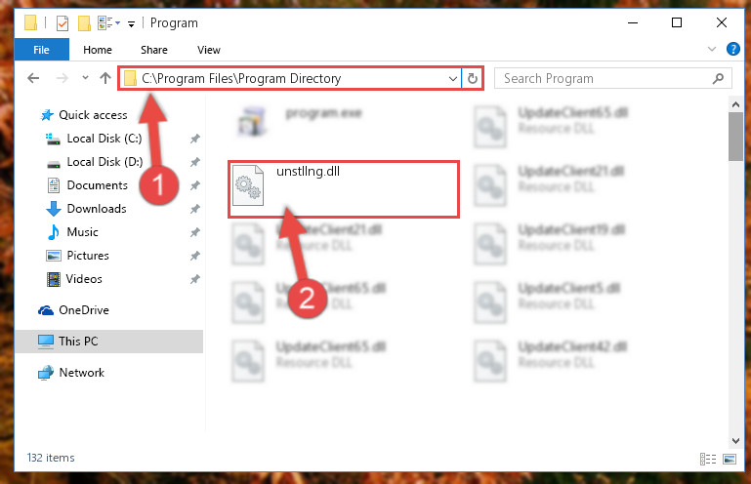The height and width of the screenshot is (484, 751).
Task: Select the unstllng.dll file
Action: (344, 189)
